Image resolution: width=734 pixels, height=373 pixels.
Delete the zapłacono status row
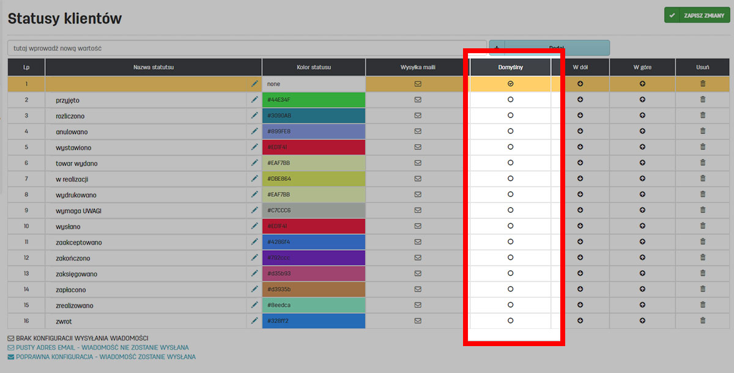coord(702,289)
